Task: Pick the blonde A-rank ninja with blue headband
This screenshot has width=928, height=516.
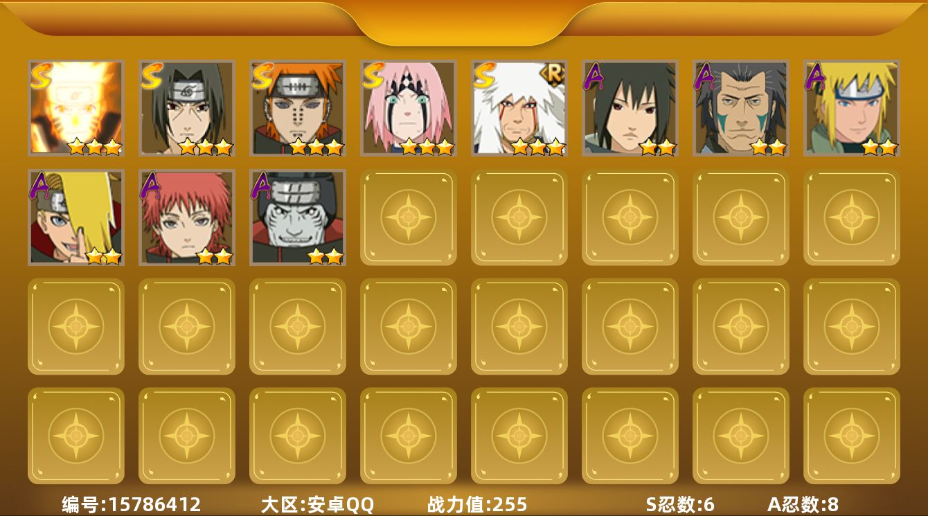Action: tap(852, 107)
